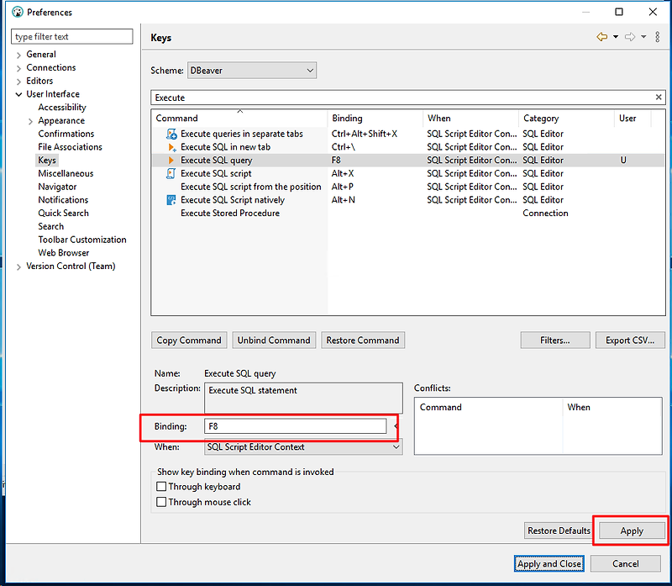The image size is (672, 586).
Task: Click the forward navigation arrow icon
Action: 628,37
